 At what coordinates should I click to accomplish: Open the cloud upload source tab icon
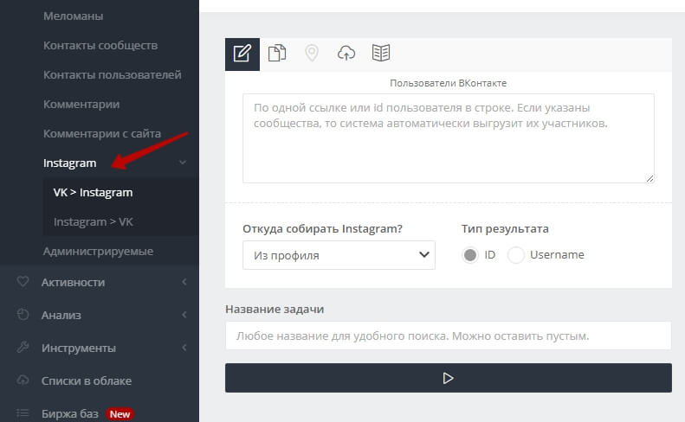346,54
